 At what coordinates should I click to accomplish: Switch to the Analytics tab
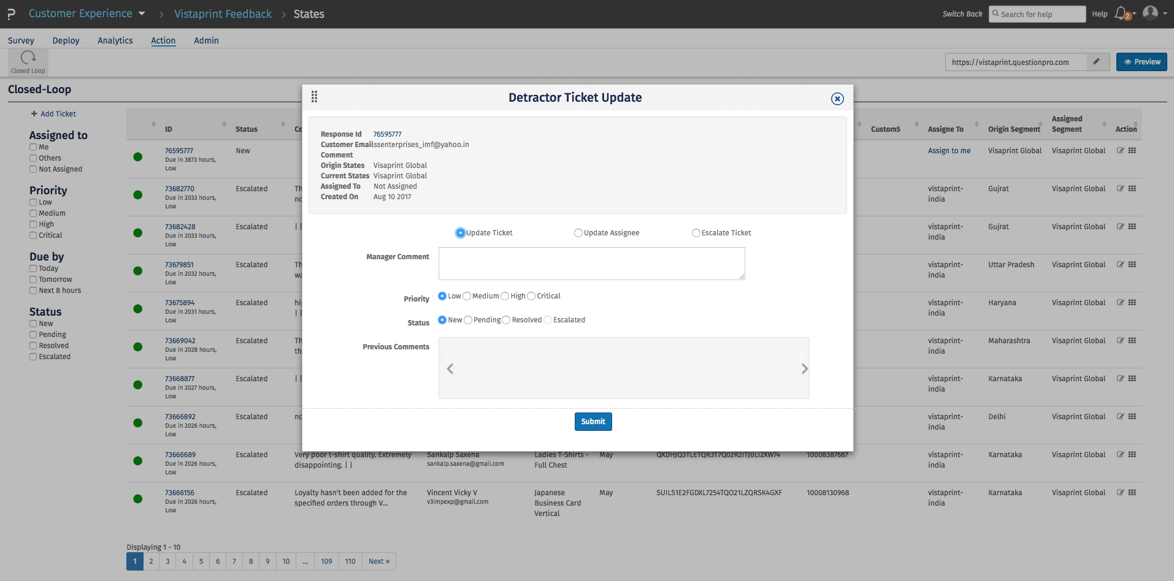pos(115,40)
